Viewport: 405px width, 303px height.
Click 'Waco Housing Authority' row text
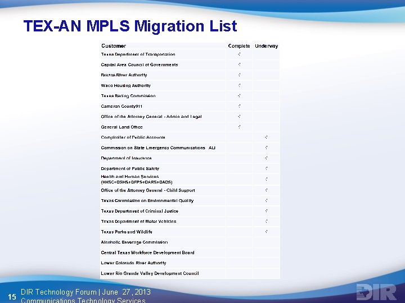click(x=125, y=85)
